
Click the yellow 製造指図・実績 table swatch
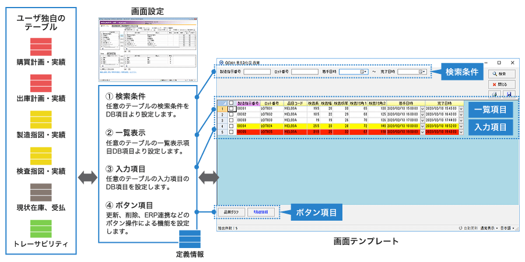41,119
